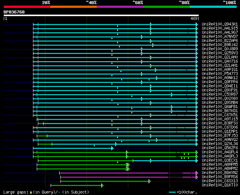Click the UniRef100_B8AYN2 label
Screen dimensions: 240x195
pos(220,173)
